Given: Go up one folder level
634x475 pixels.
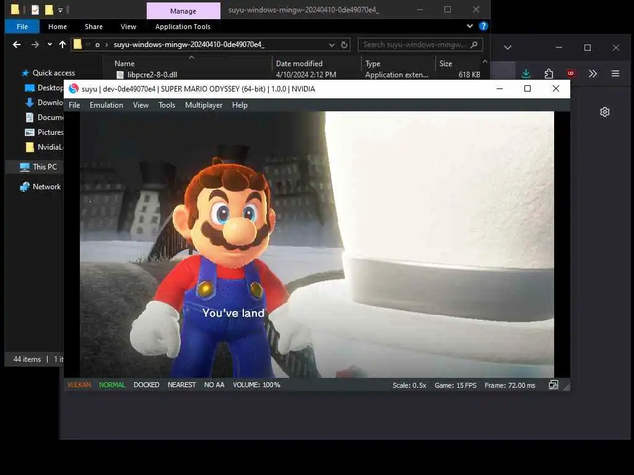Looking at the screenshot, I should 63,45.
